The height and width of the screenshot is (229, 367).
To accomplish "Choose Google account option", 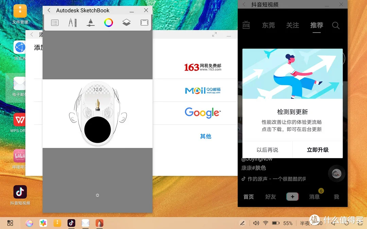I will click(203, 113).
